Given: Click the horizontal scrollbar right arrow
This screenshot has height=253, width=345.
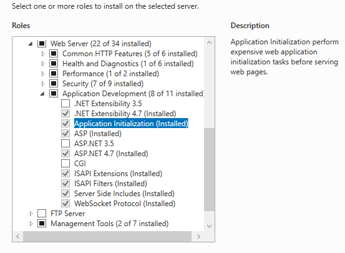Looking at the screenshot, I should (x=198, y=237).
